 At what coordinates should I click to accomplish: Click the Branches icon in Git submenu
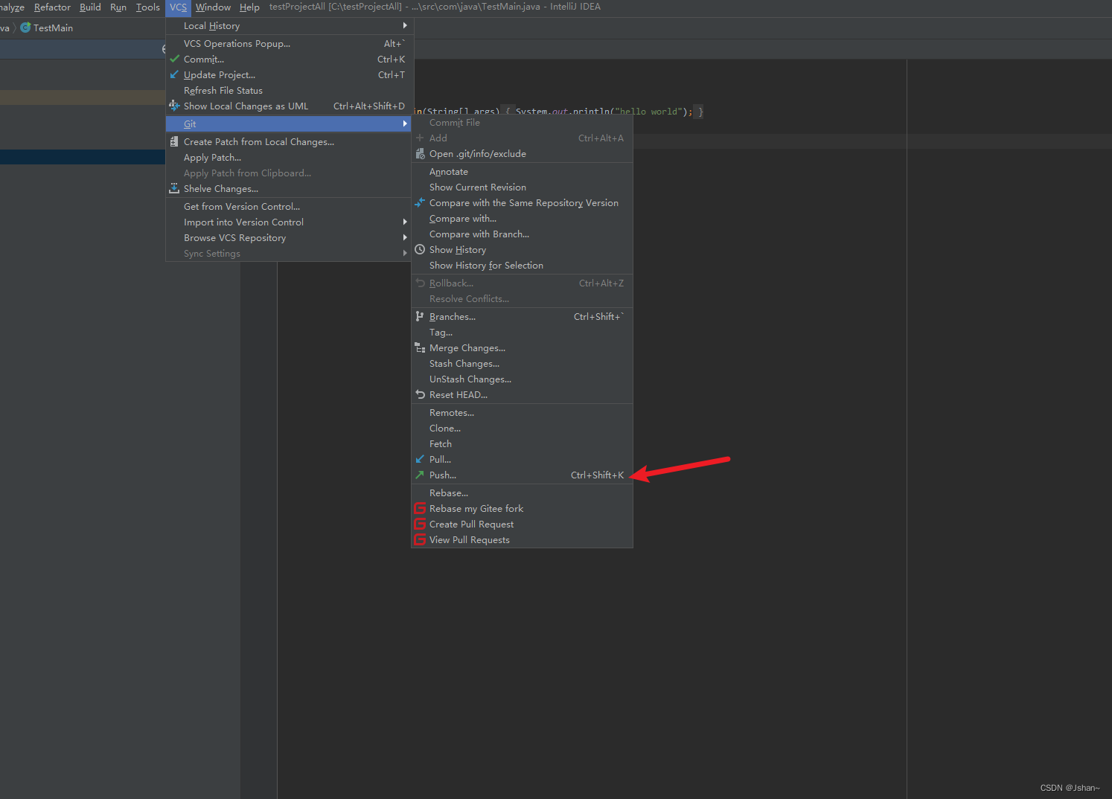420,316
